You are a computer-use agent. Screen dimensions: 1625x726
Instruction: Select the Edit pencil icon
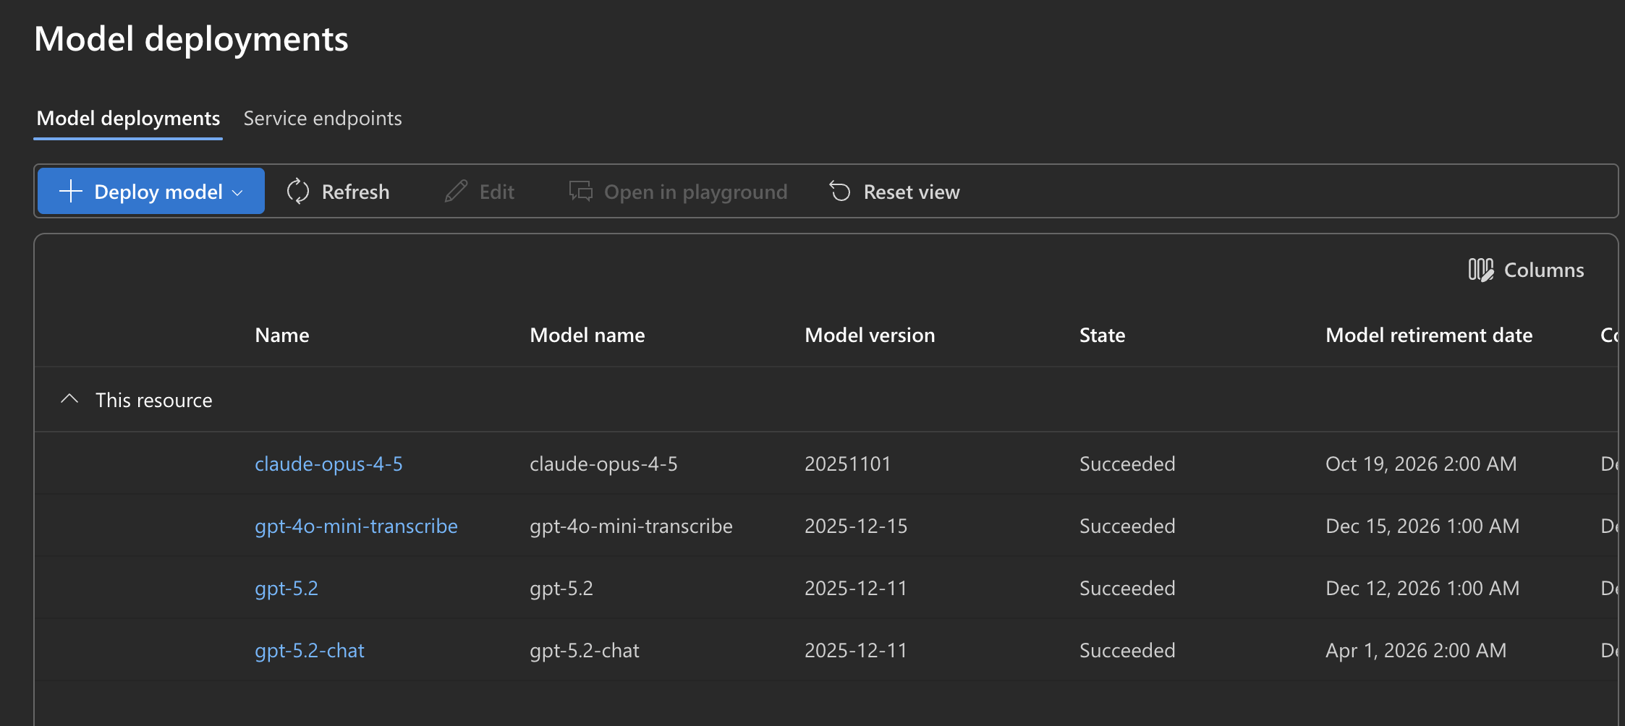(456, 191)
